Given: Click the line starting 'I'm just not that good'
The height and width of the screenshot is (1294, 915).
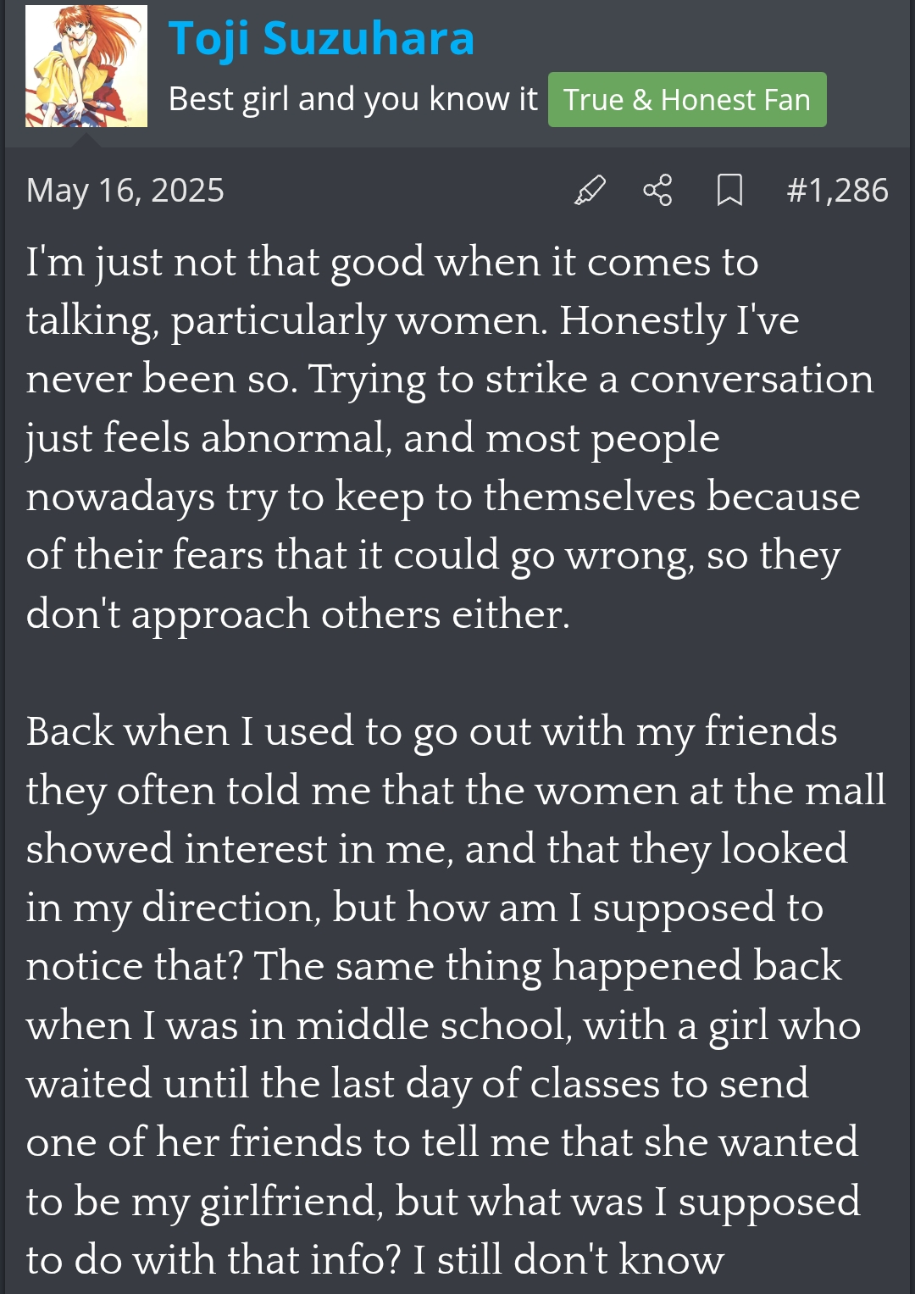Looking at the screenshot, I should pos(392,262).
